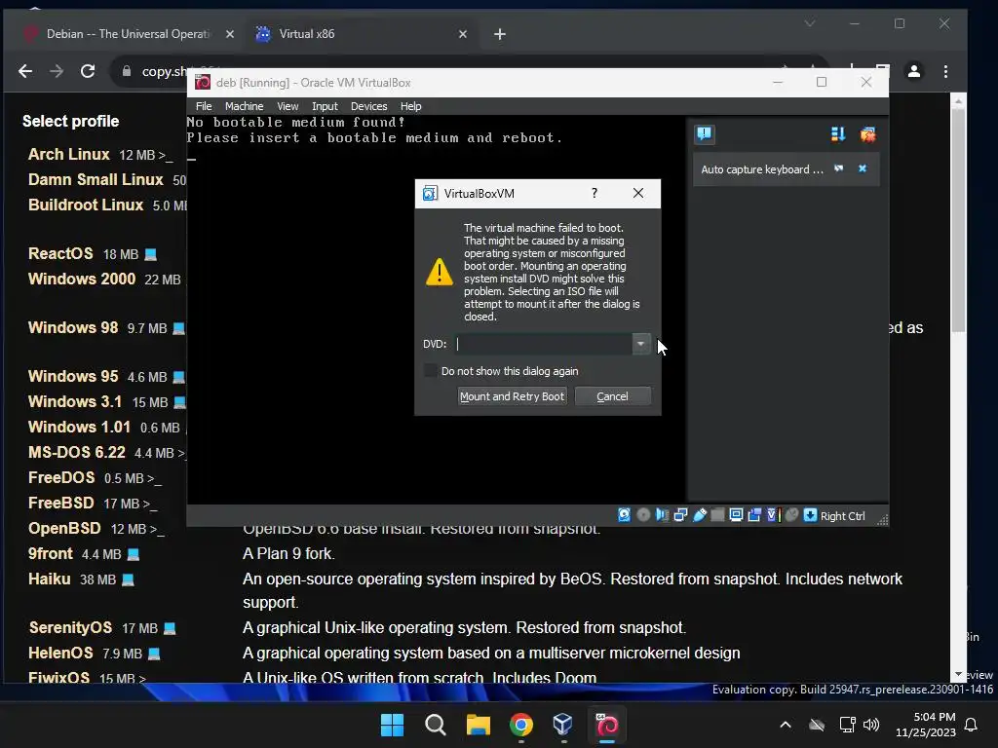Click the browser back arrow
This screenshot has height=748, width=998.
pos(25,71)
